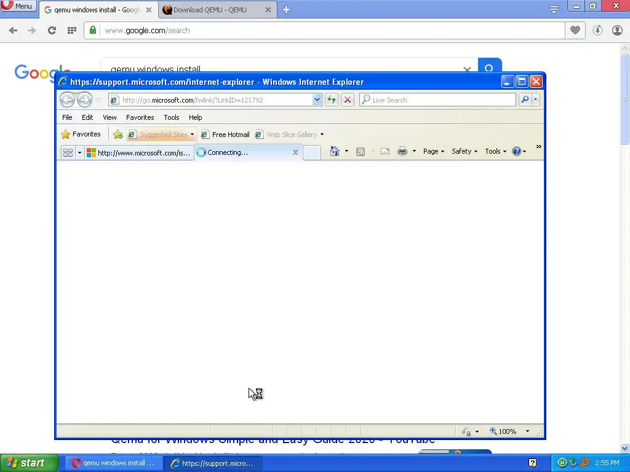The width and height of the screenshot is (630, 472).
Task: Select qemu windows install taskbar button
Action: 113,463
